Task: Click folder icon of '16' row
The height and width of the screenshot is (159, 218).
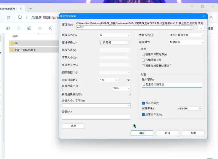Action: (x=12, y=43)
